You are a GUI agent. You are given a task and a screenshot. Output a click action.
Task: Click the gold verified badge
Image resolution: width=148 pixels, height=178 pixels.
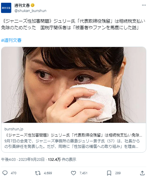[x=33, y=5]
